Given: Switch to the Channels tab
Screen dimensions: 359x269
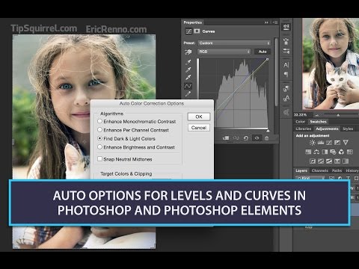Looking at the screenshot, I should 320,170.
